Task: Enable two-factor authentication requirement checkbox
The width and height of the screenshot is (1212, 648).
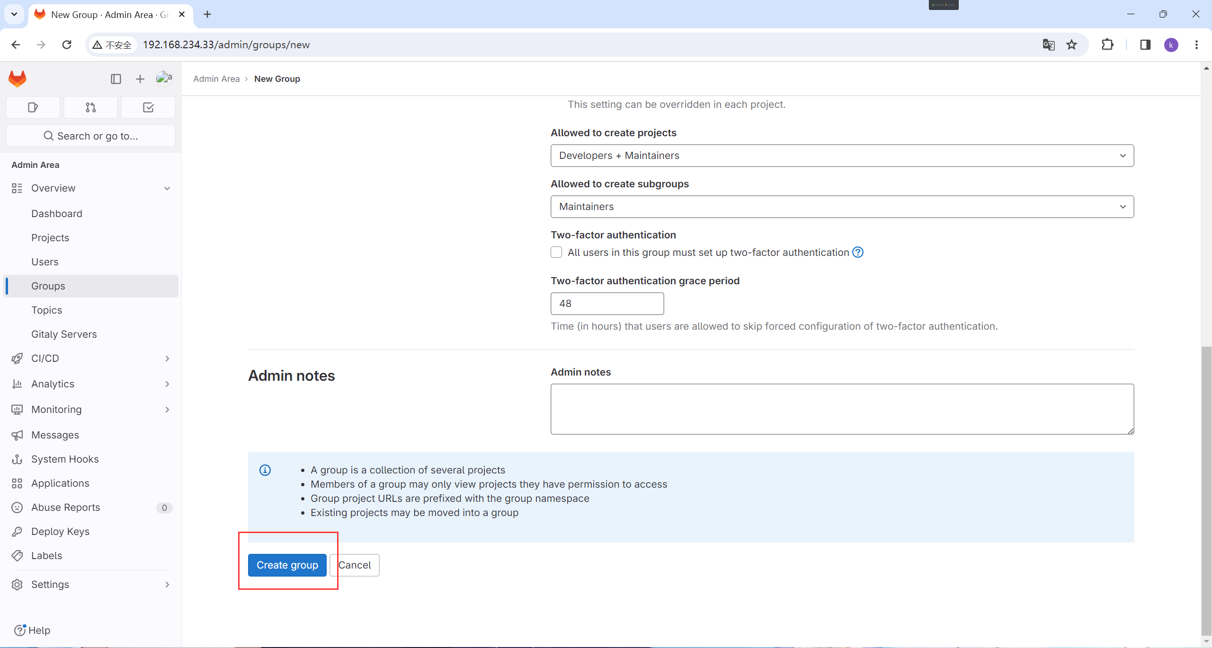Action: click(x=556, y=252)
